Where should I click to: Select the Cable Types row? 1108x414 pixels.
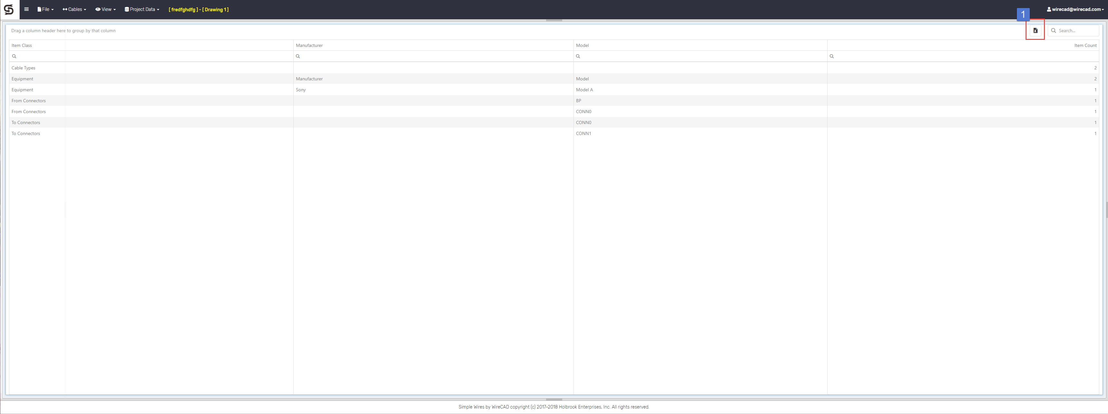24,68
